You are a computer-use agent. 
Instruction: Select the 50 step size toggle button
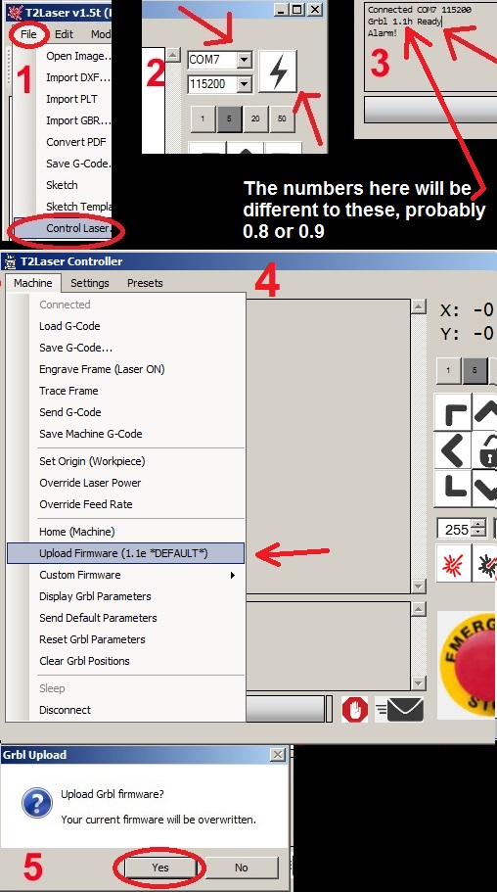(282, 118)
